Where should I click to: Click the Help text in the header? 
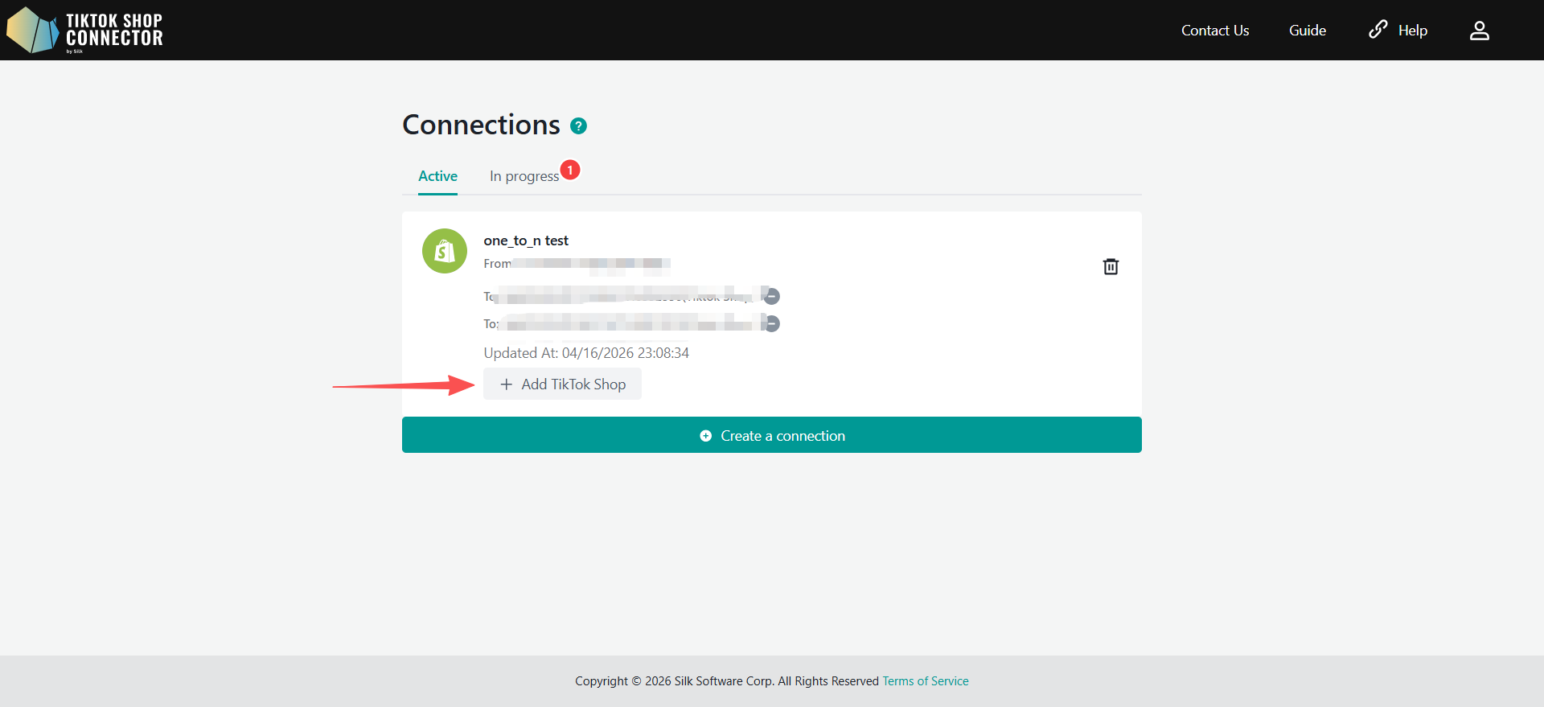pos(1412,31)
